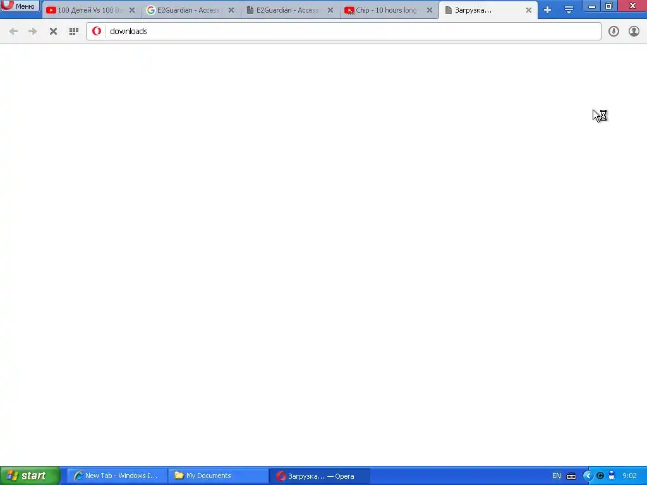647x485 pixels.
Task: Switch to New Tab - Windows Internet Explorer
Action: coord(117,476)
